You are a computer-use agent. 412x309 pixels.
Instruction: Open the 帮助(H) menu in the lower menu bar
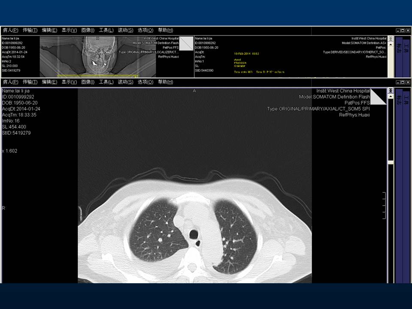pyautogui.click(x=165, y=82)
